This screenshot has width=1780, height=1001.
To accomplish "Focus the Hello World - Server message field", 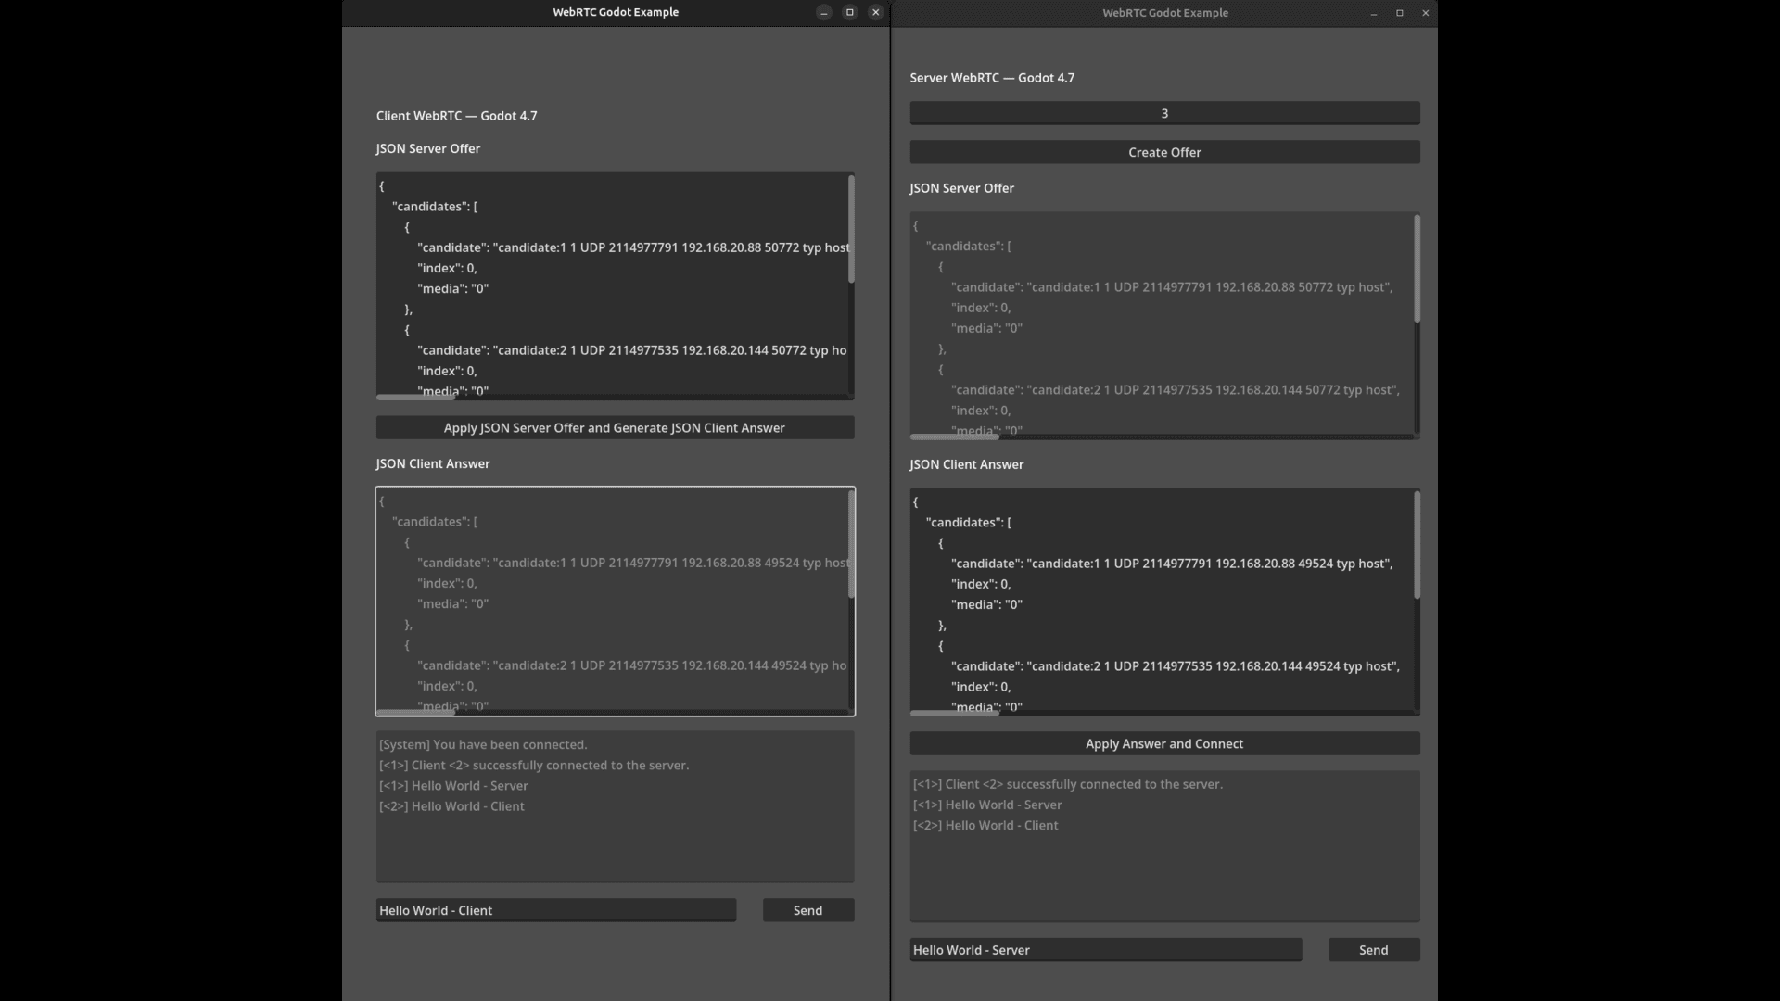I will click(1106, 949).
